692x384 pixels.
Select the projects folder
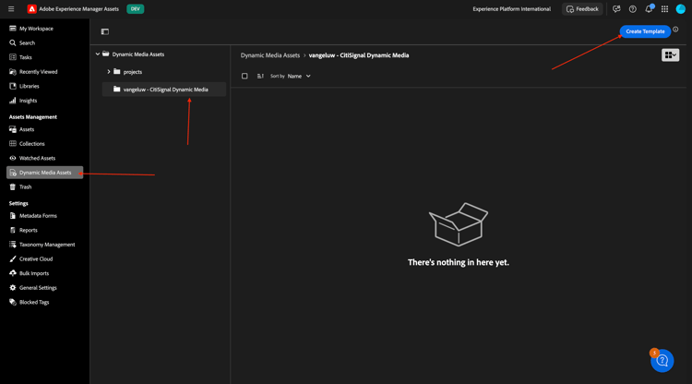click(x=132, y=71)
